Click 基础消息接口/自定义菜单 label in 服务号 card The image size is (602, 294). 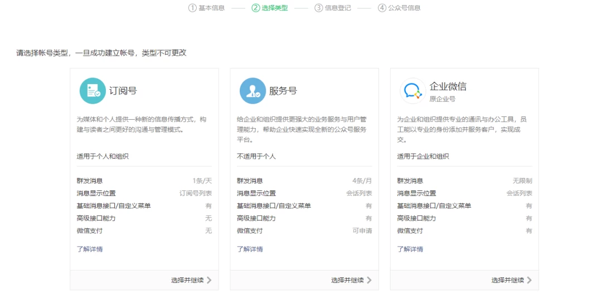pyautogui.click(x=274, y=206)
